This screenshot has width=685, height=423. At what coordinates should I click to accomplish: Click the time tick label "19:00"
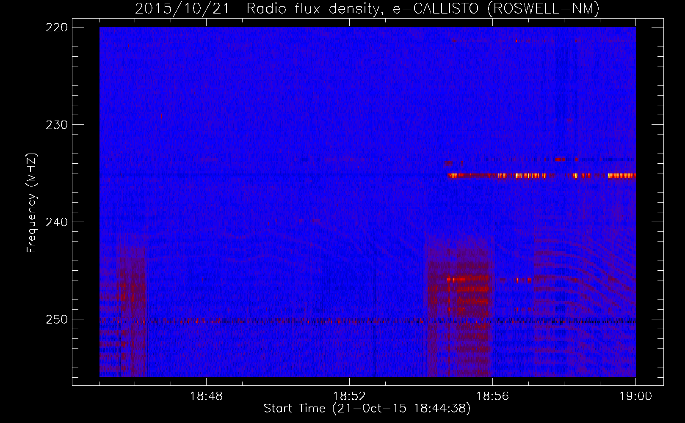click(635, 396)
